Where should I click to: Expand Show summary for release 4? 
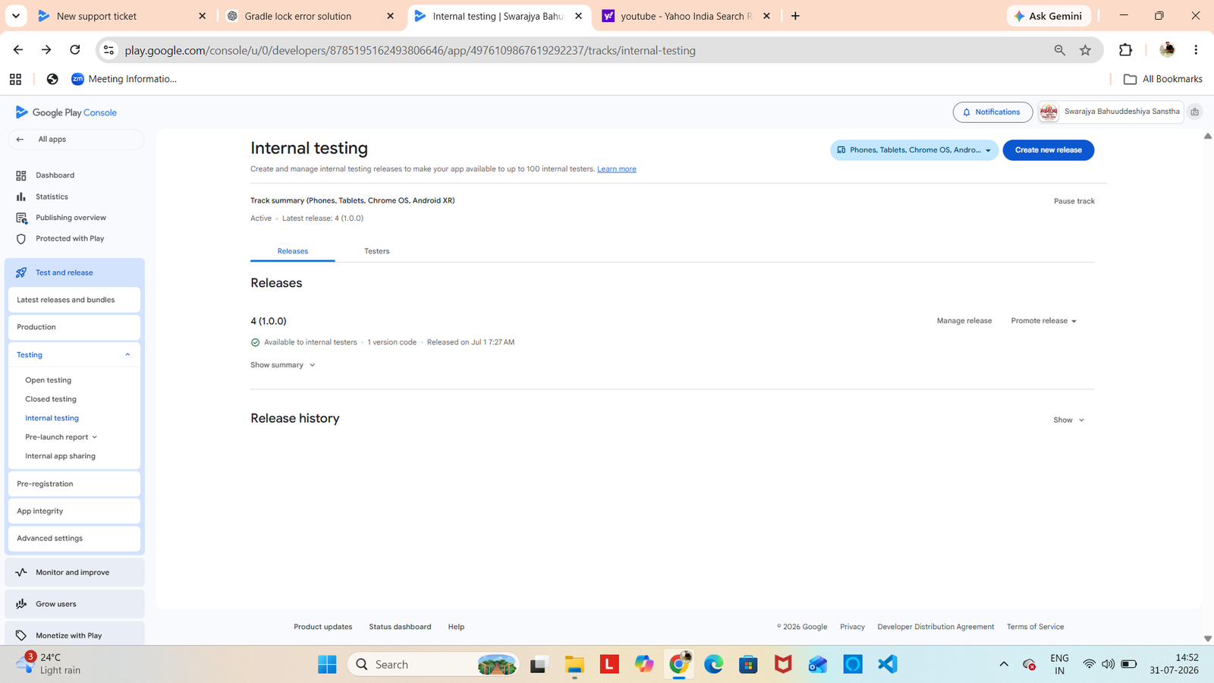click(283, 365)
